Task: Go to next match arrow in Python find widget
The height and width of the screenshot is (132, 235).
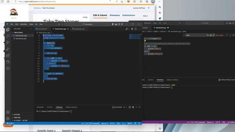Action: coord(230,35)
